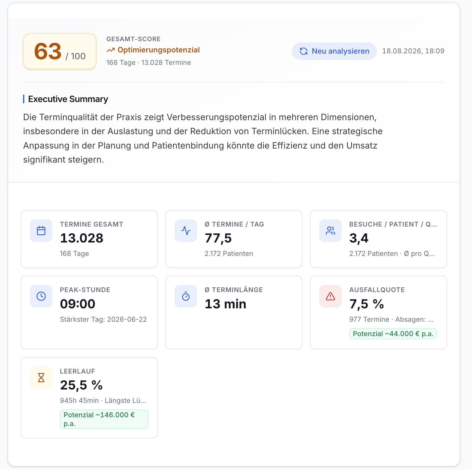Click the truncated 'BESUCHE / PATIENT / Q...' label
The width and height of the screenshot is (472, 470).
click(x=393, y=224)
